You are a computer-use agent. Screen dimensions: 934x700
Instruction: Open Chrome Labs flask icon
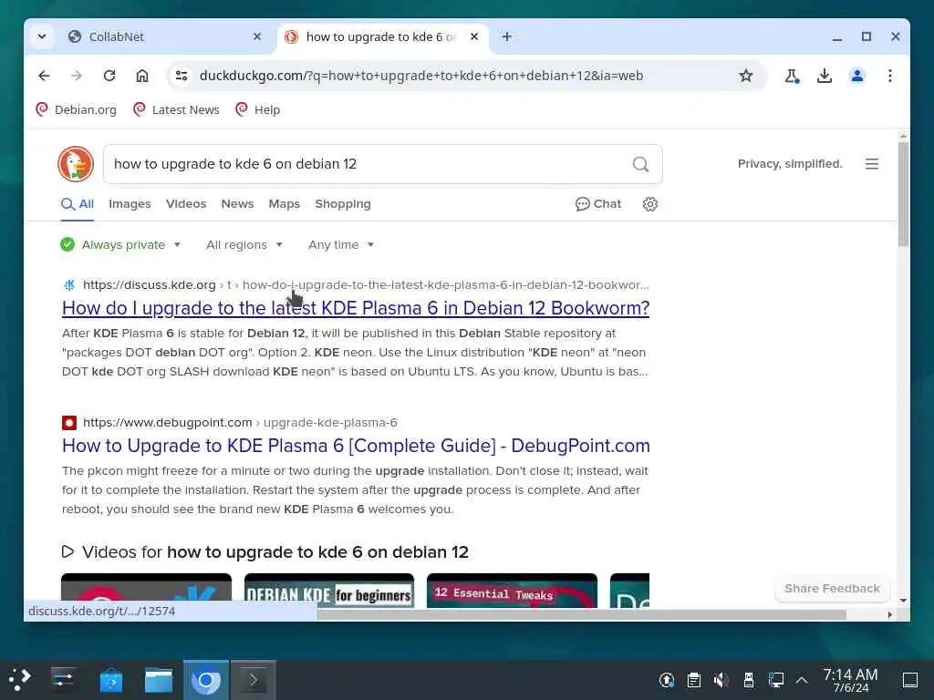[791, 76]
